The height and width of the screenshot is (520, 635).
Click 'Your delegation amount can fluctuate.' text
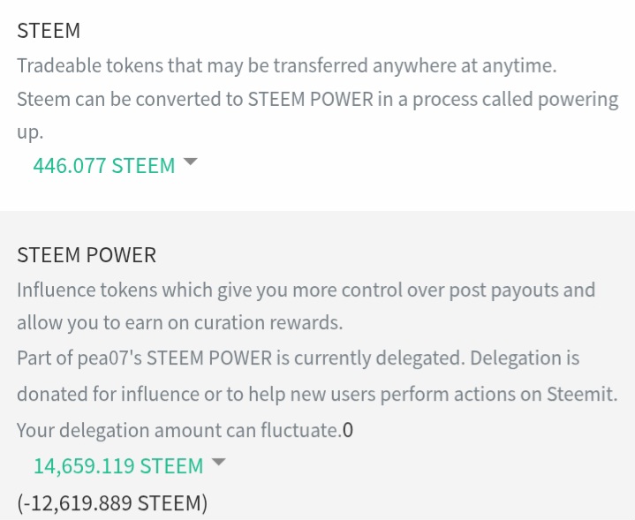pos(179,431)
